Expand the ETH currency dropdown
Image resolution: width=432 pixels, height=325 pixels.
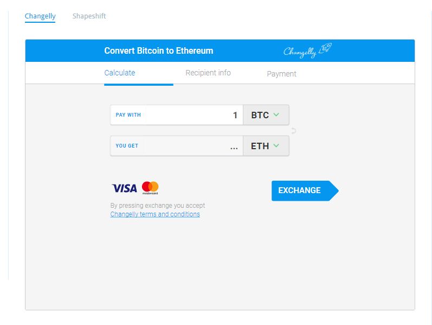click(x=266, y=146)
